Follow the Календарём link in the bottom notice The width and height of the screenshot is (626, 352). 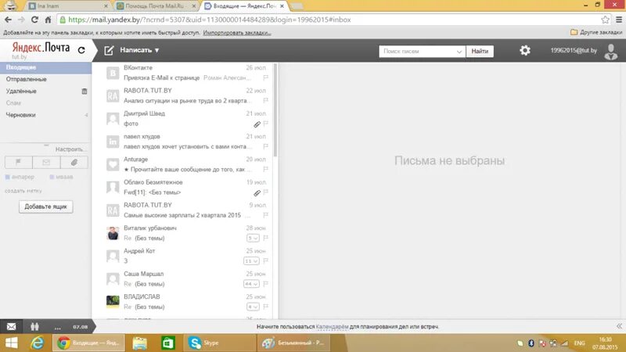(332, 327)
